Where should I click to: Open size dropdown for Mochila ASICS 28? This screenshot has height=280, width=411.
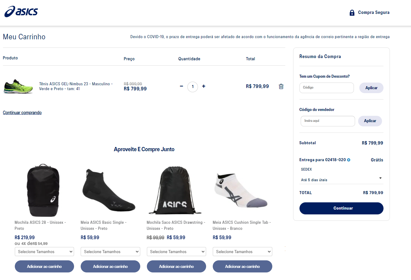pyautogui.click(x=44, y=252)
